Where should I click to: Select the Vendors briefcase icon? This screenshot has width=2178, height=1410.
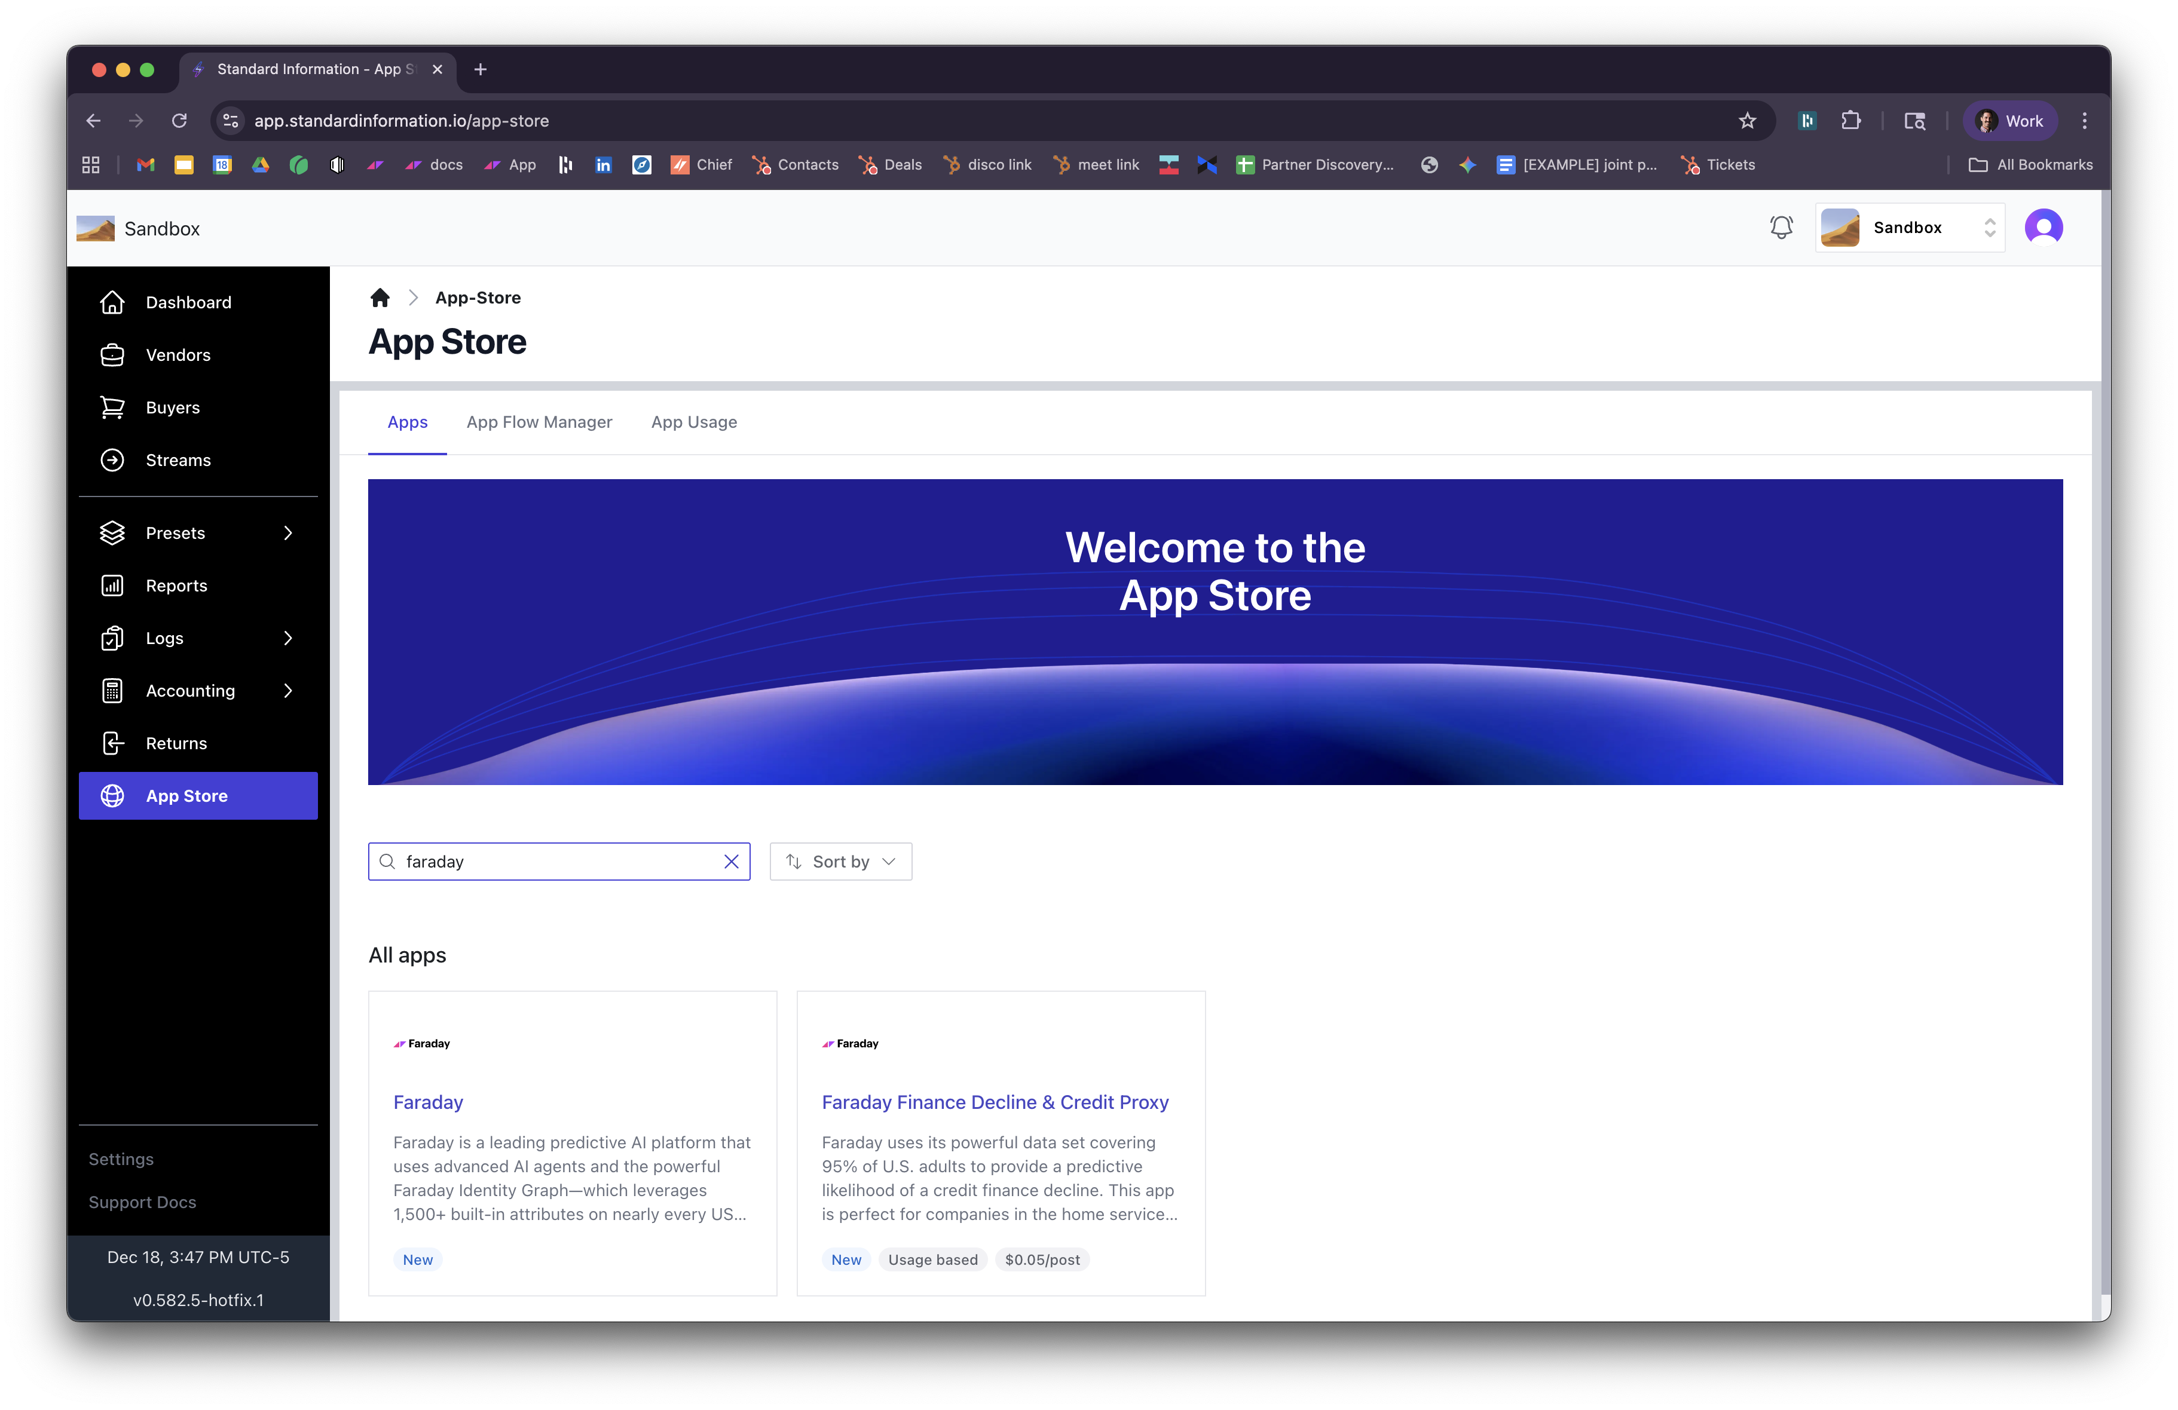(x=112, y=355)
